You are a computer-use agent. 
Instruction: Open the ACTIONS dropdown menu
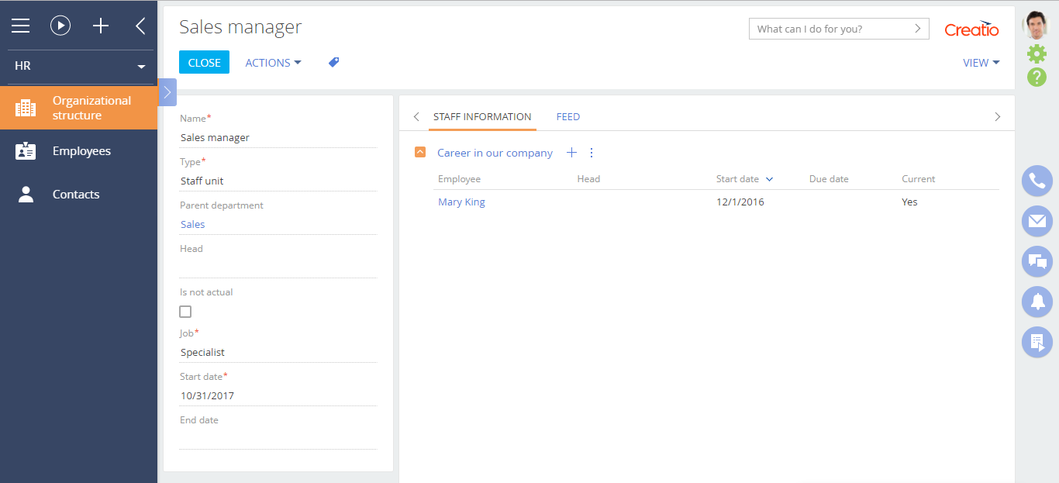point(273,63)
